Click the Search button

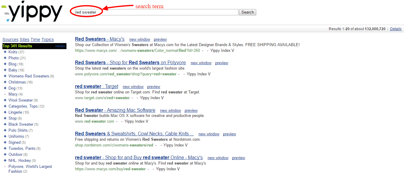[247, 12]
